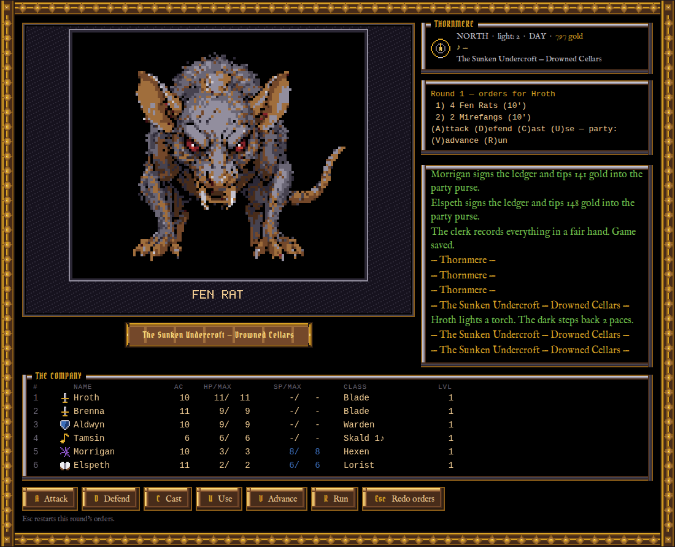Click the NORTH facing indicator

click(x=472, y=36)
